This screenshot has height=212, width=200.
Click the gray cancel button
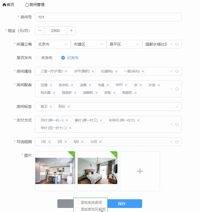tap(65, 204)
